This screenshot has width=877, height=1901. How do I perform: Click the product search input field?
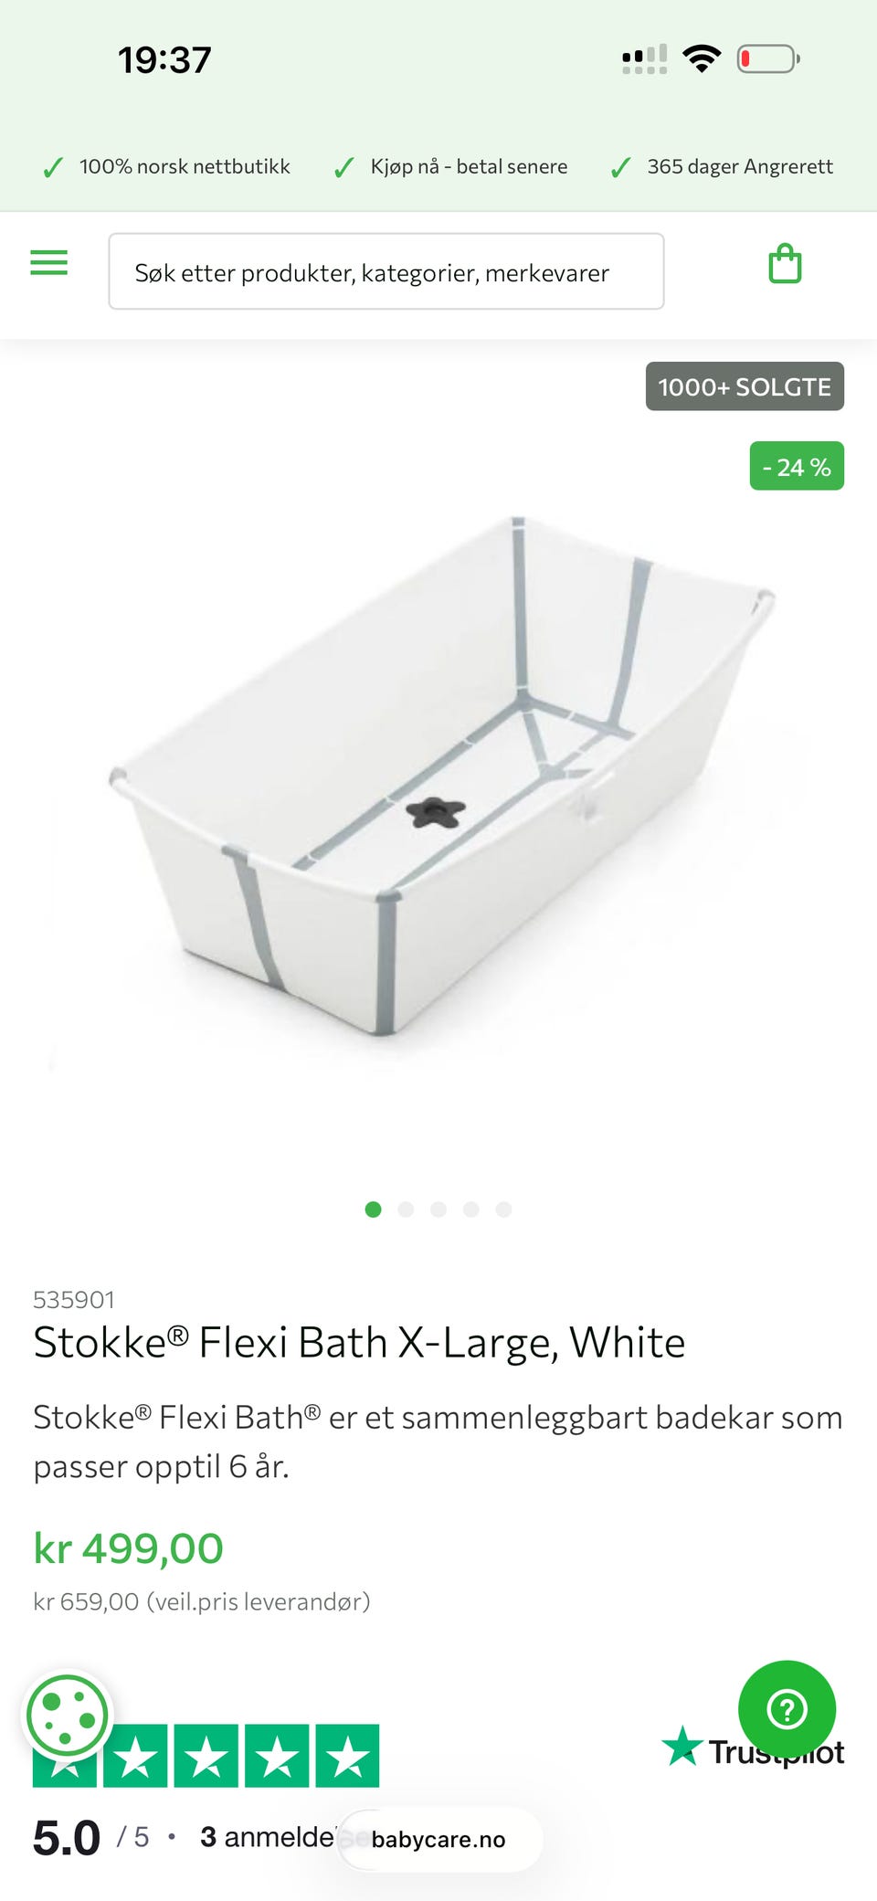click(386, 271)
